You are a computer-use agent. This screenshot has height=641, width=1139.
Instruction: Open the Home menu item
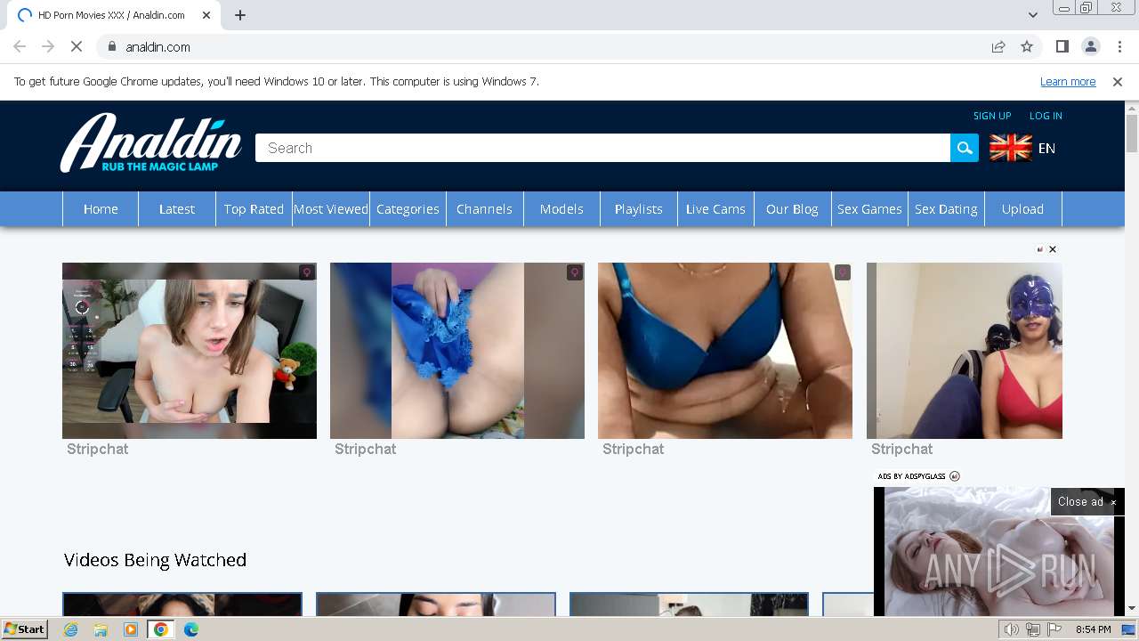101,209
